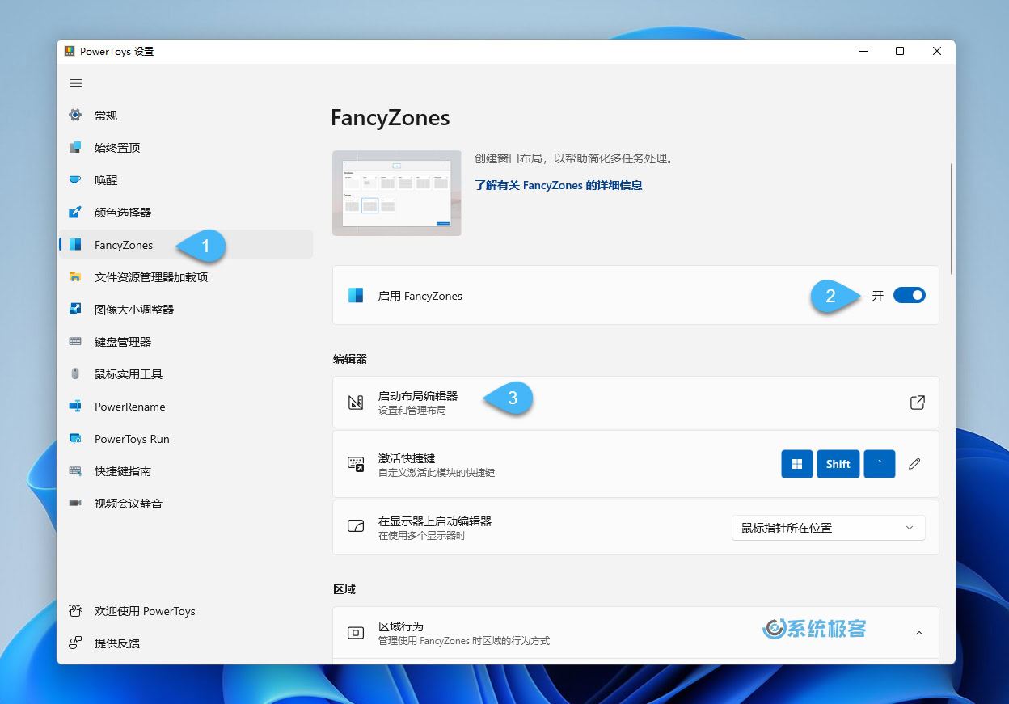Click the 编辑器 section heading
1009x704 pixels.
pyautogui.click(x=350, y=359)
